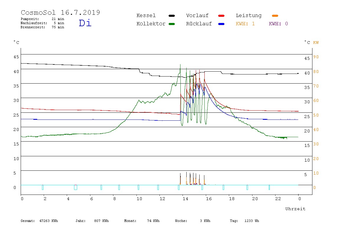The height and width of the screenshot is (239, 339).
Task: Click the "Tag:" footer label
Action: tap(234, 221)
